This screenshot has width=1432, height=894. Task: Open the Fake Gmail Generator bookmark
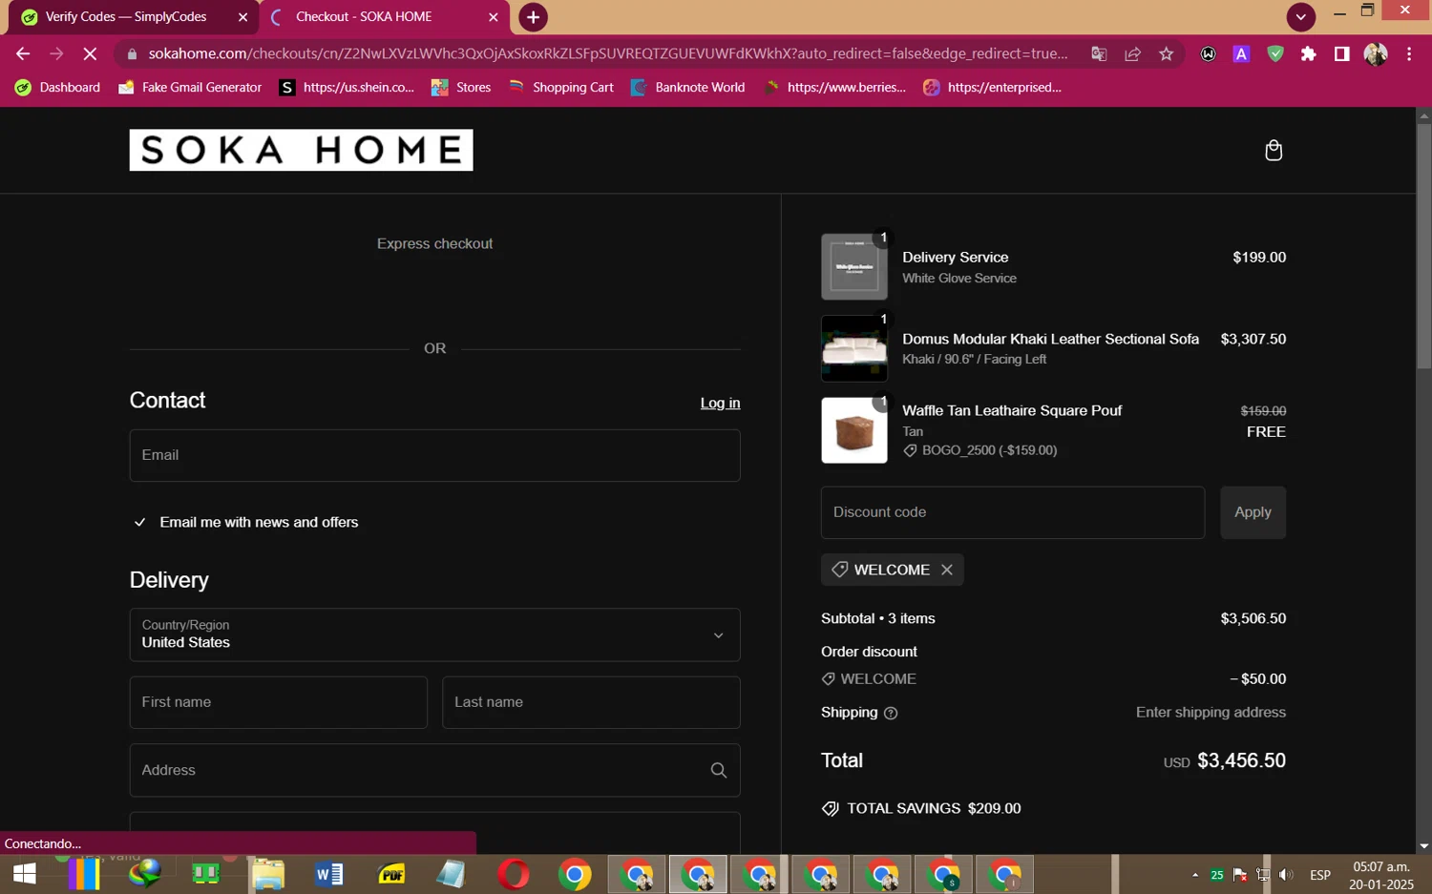[190, 87]
